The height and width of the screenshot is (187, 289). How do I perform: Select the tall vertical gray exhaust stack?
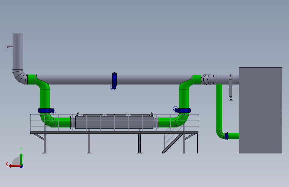(18, 52)
